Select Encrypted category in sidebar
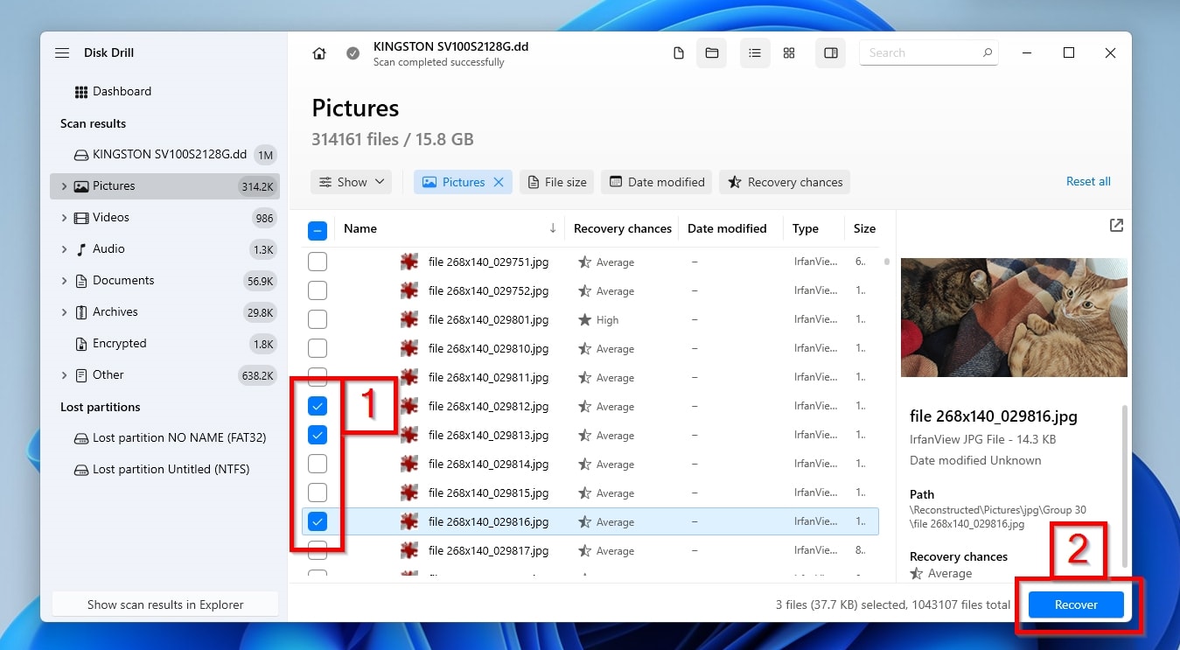Screen dimensions: 1180x650 click(x=165, y=344)
